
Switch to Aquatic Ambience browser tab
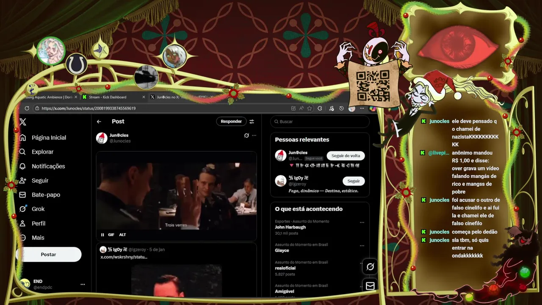pyautogui.click(x=51, y=97)
